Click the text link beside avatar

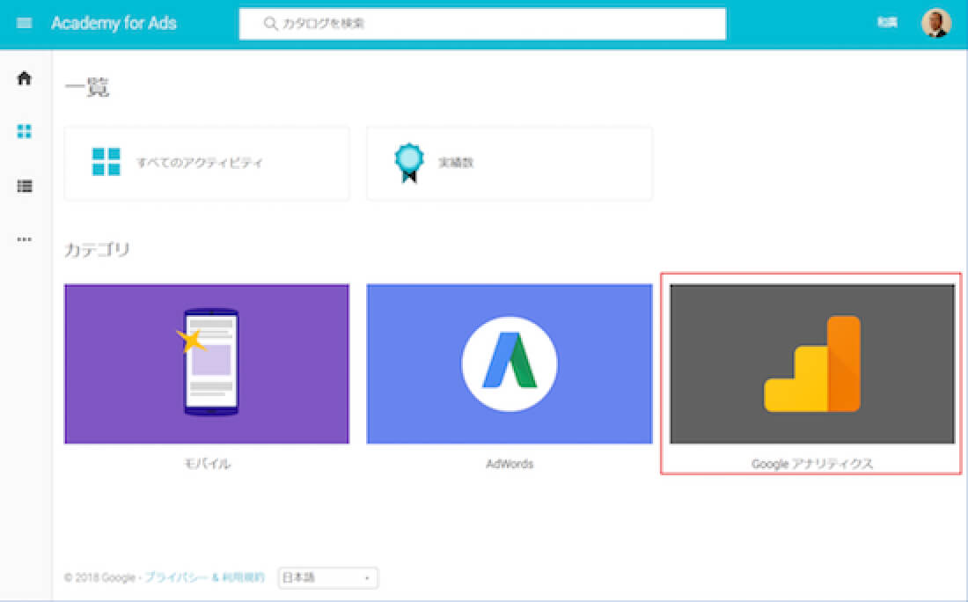point(887,23)
